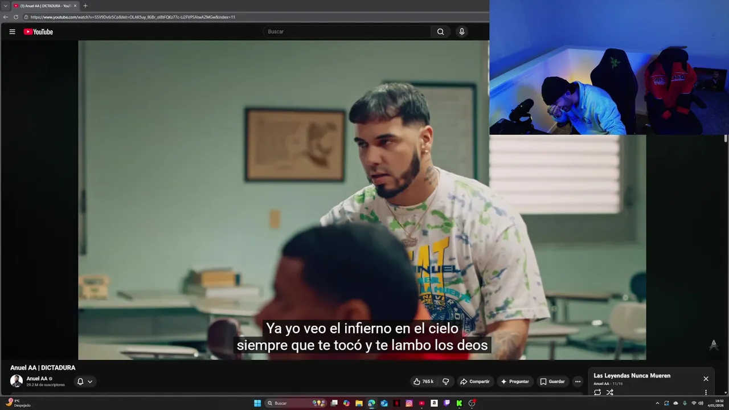729x410 pixels.
Task: Open Las Leyendas Nunca Mueren playlist title
Action: pyautogui.click(x=632, y=376)
